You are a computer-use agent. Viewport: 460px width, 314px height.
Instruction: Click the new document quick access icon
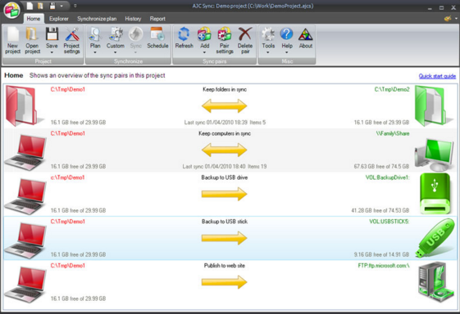(x=30, y=6)
